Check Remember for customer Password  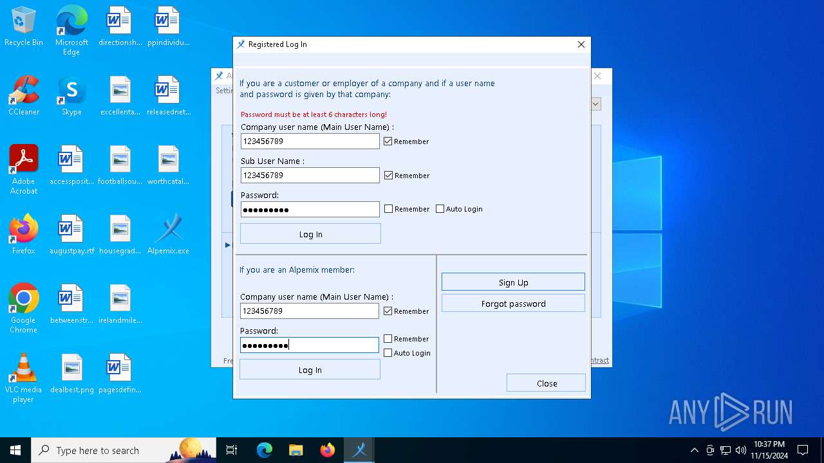[388, 209]
